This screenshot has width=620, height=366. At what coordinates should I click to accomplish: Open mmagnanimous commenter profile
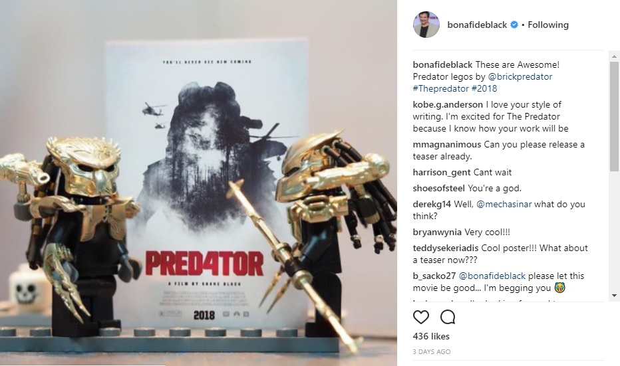point(447,145)
